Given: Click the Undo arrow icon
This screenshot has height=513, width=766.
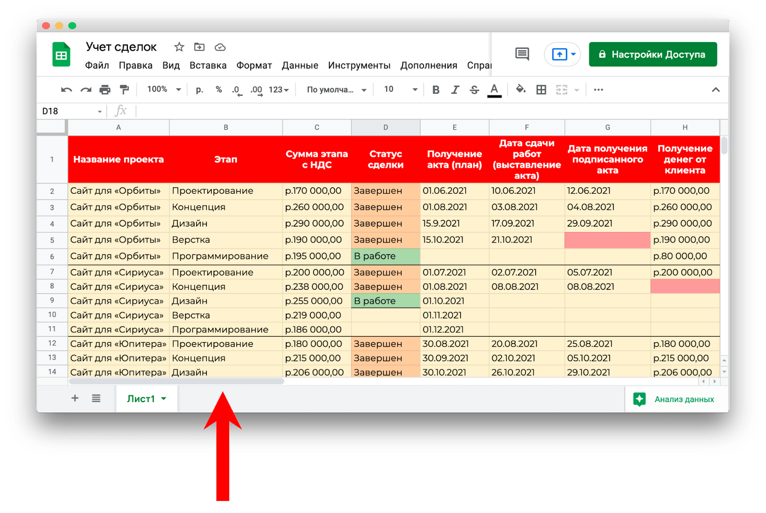Looking at the screenshot, I should coord(67,90).
